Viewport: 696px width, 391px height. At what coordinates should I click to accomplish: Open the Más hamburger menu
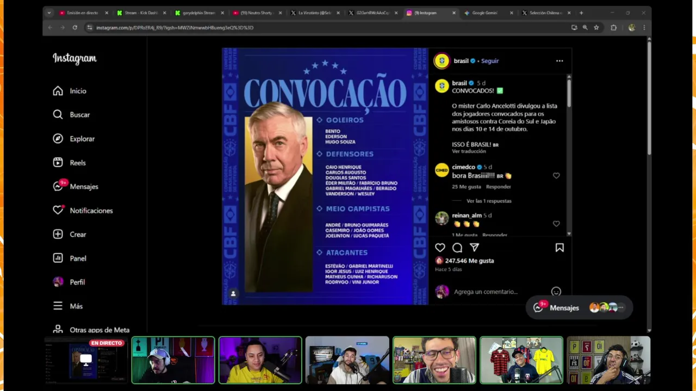click(58, 306)
